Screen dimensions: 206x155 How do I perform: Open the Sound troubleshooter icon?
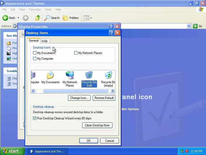[9, 84]
